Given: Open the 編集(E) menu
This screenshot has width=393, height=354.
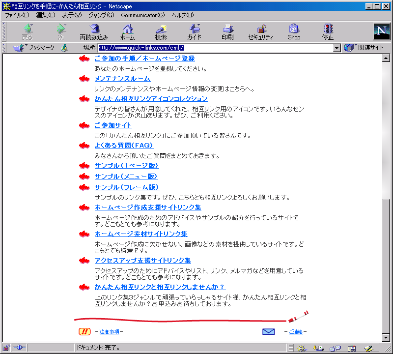Looking at the screenshot, I should pyautogui.click(x=45, y=15).
